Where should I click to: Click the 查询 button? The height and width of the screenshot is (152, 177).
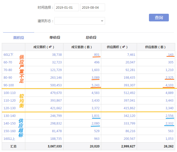[x=159, y=18]
